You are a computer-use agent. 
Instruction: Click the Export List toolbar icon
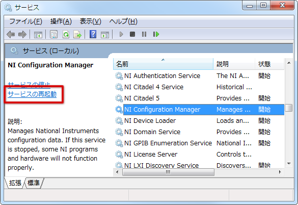tap(77, 35)
